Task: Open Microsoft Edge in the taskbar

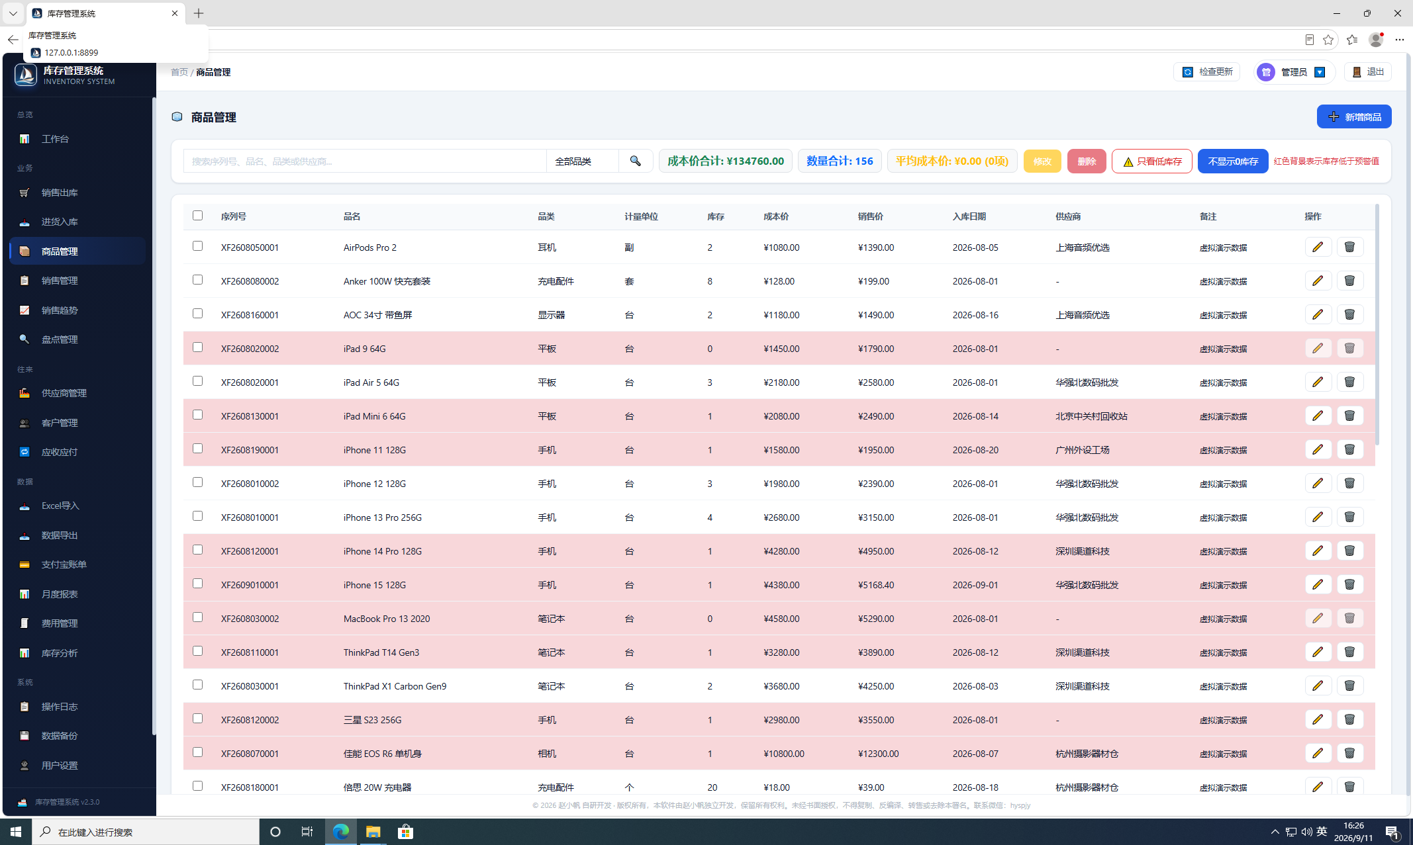Action: tap(341, 832)
